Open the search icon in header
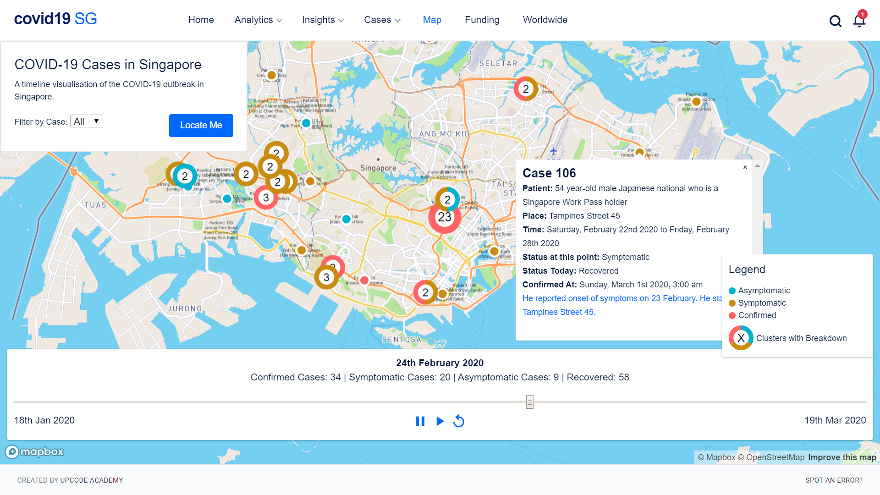 [835, 21]
